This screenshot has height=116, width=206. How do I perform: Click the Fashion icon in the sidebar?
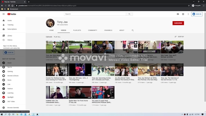pyautogui.click(x=4, y=89)
